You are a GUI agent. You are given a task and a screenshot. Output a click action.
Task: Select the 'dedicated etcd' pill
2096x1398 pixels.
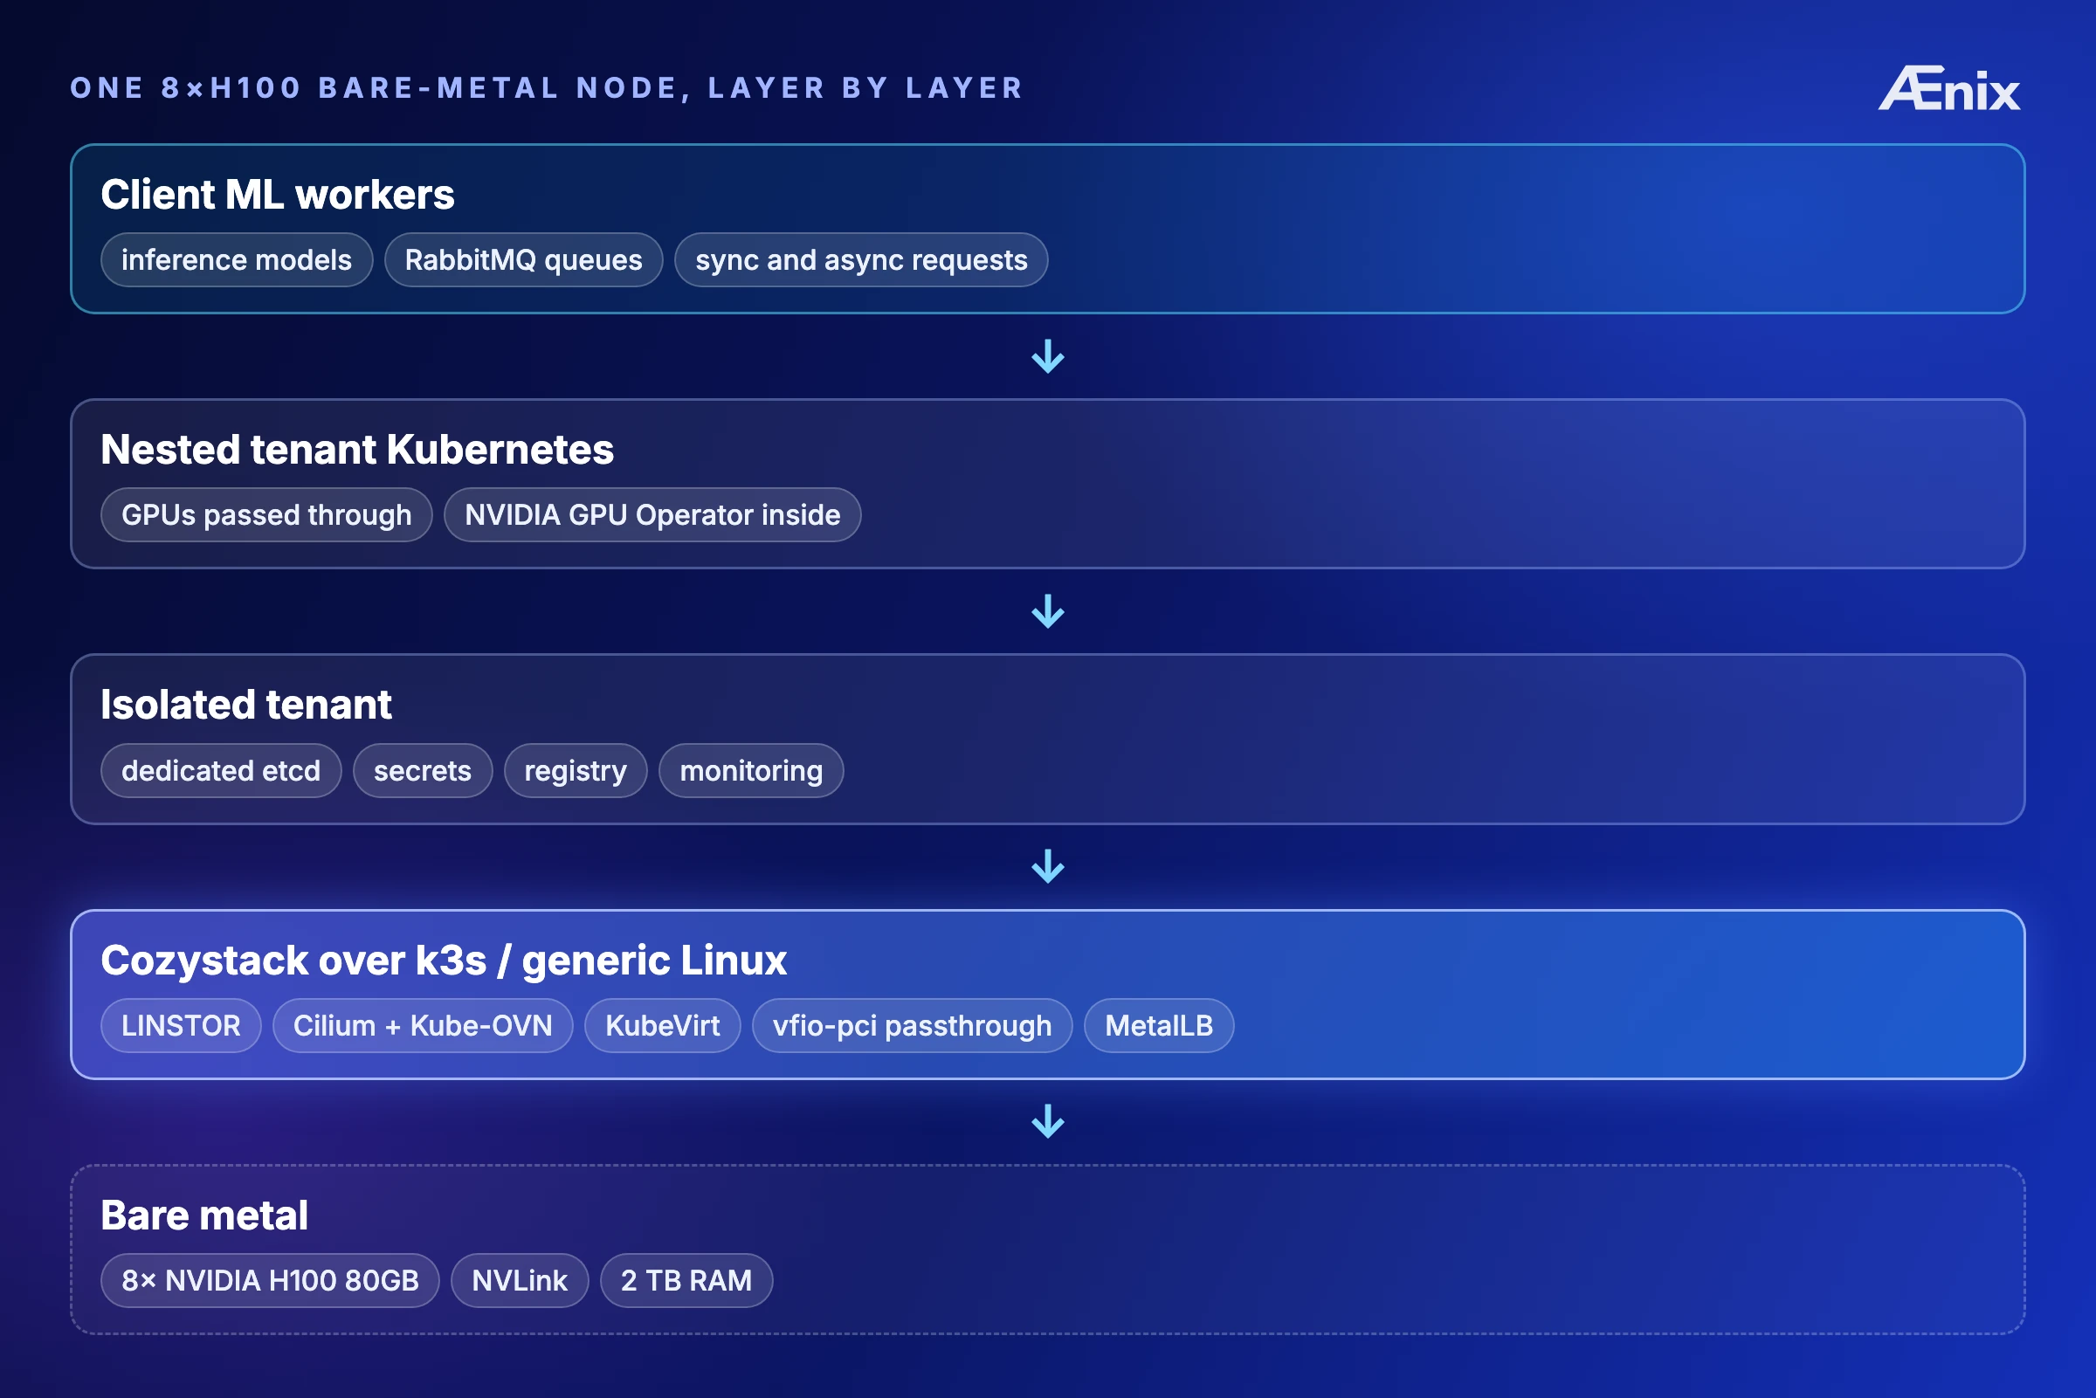coord(221,770)
